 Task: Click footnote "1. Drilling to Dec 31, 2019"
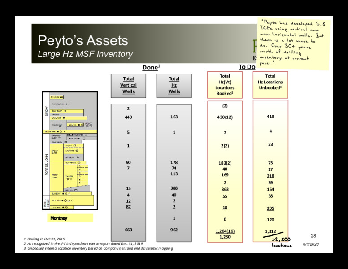point(44,239)
